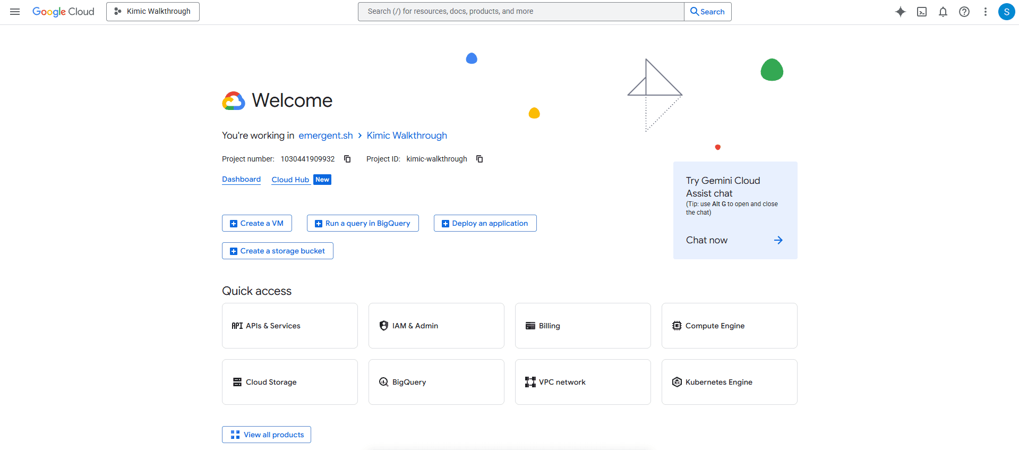Open the BigQuery quick access card
This screenshot has height=450, width=1019.
coord(436,382)
